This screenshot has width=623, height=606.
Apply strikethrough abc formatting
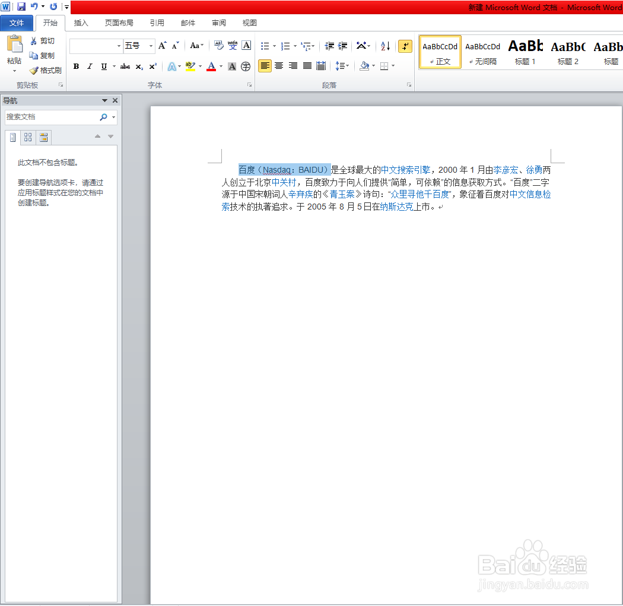pos(125,66)
